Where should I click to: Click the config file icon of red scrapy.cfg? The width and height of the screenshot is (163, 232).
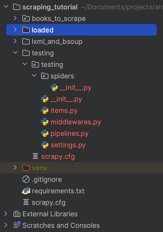click(x=35, y=156)
